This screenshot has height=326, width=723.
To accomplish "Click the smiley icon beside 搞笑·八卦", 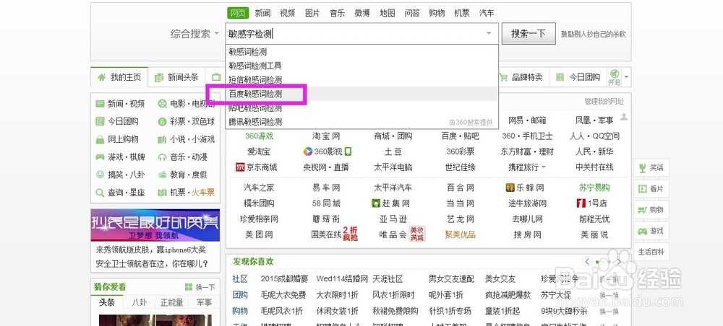I will [x=100, y=175].
